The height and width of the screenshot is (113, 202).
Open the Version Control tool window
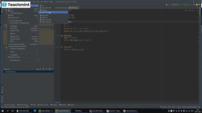tap(9, 105)
